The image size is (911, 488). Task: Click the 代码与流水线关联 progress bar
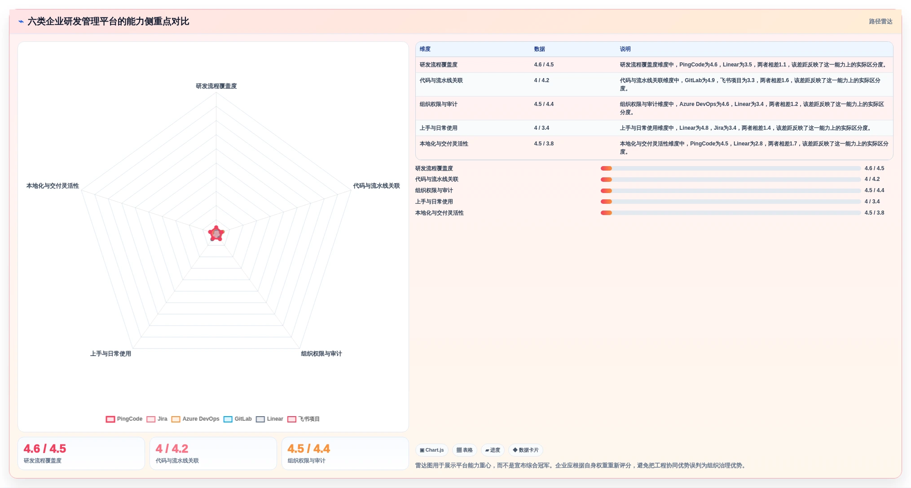point(731,180)
